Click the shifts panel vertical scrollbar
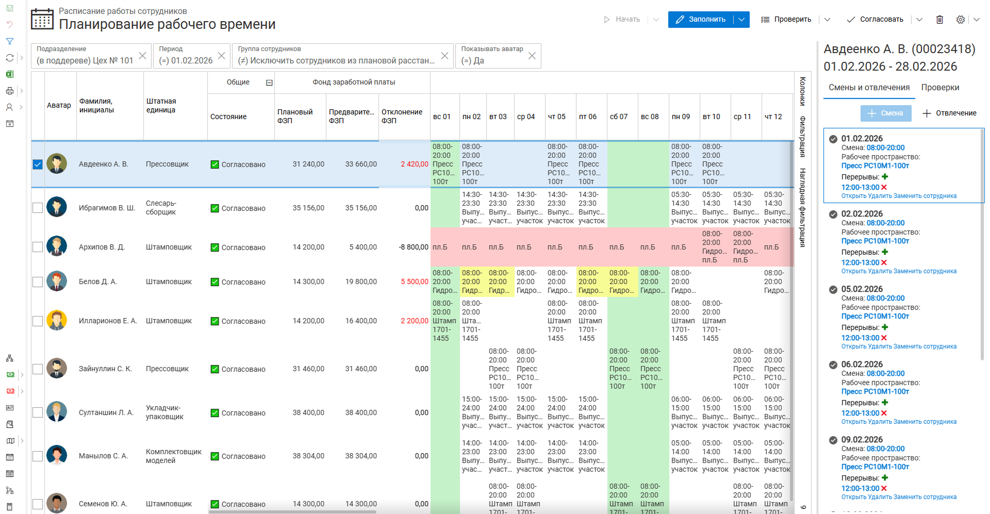 [x=982, y=245]
